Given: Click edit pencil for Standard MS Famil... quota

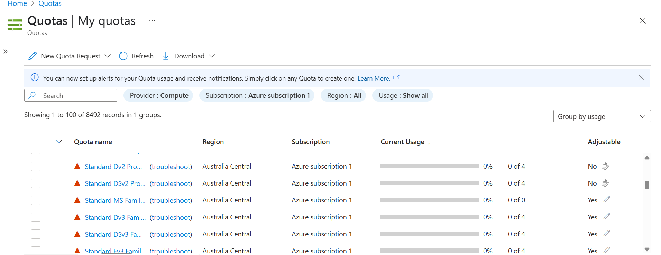Looking at the screenshot, I should pos(607,199).
